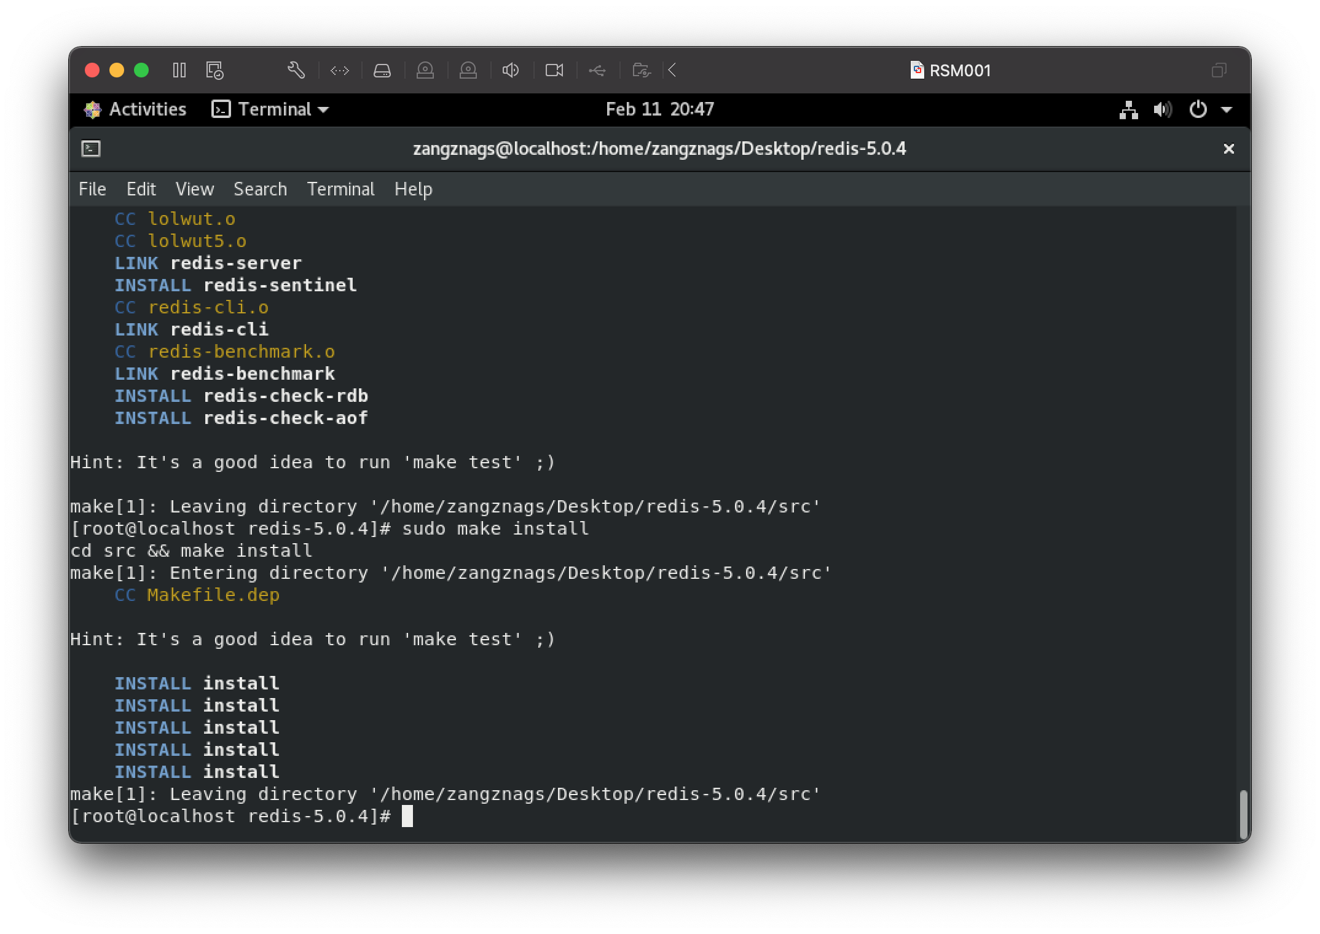Open the VM snapshots manager icon
This screenshot has height=934, width=1320.
pos(214,70)
